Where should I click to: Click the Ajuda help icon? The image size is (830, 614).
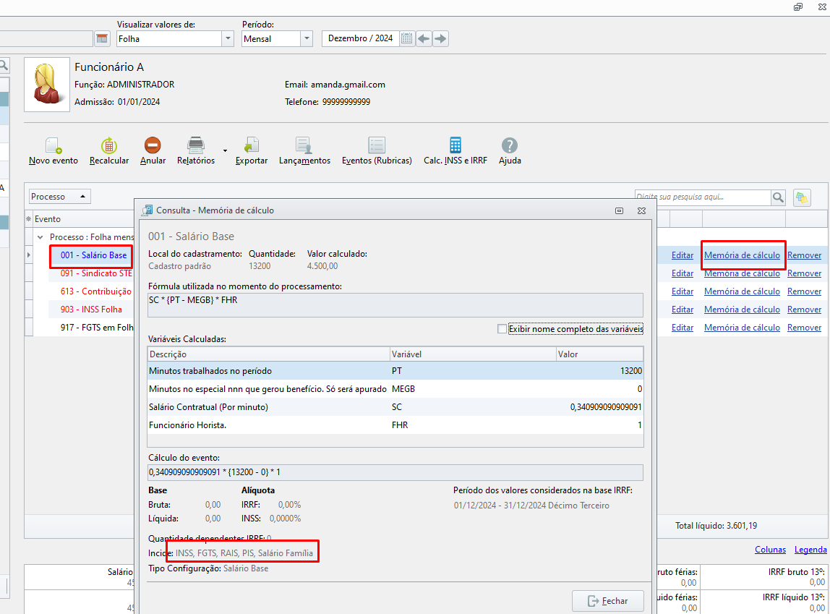coord(510,145)
